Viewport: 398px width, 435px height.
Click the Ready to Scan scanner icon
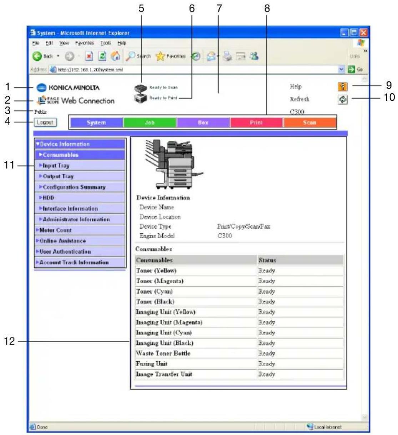pyautogui.click(x=141, y=88)
